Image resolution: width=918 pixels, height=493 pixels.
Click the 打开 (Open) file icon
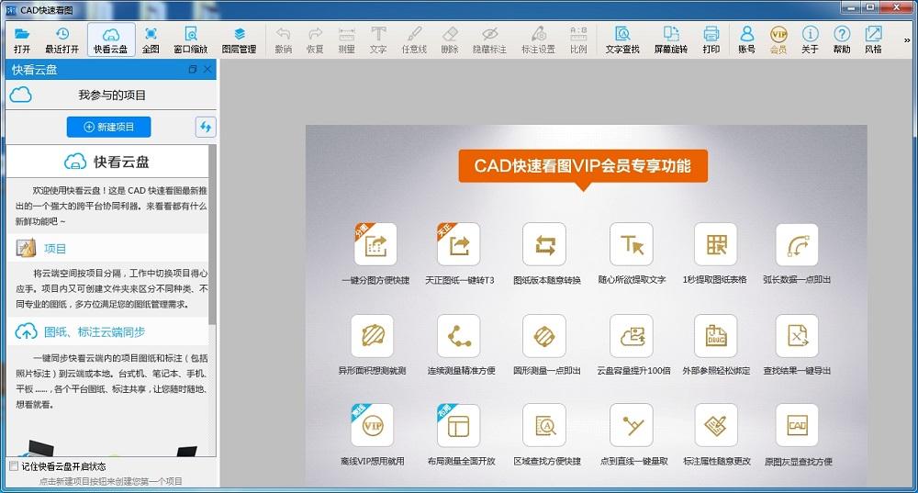pyautogui.click(x=22, y=39)
